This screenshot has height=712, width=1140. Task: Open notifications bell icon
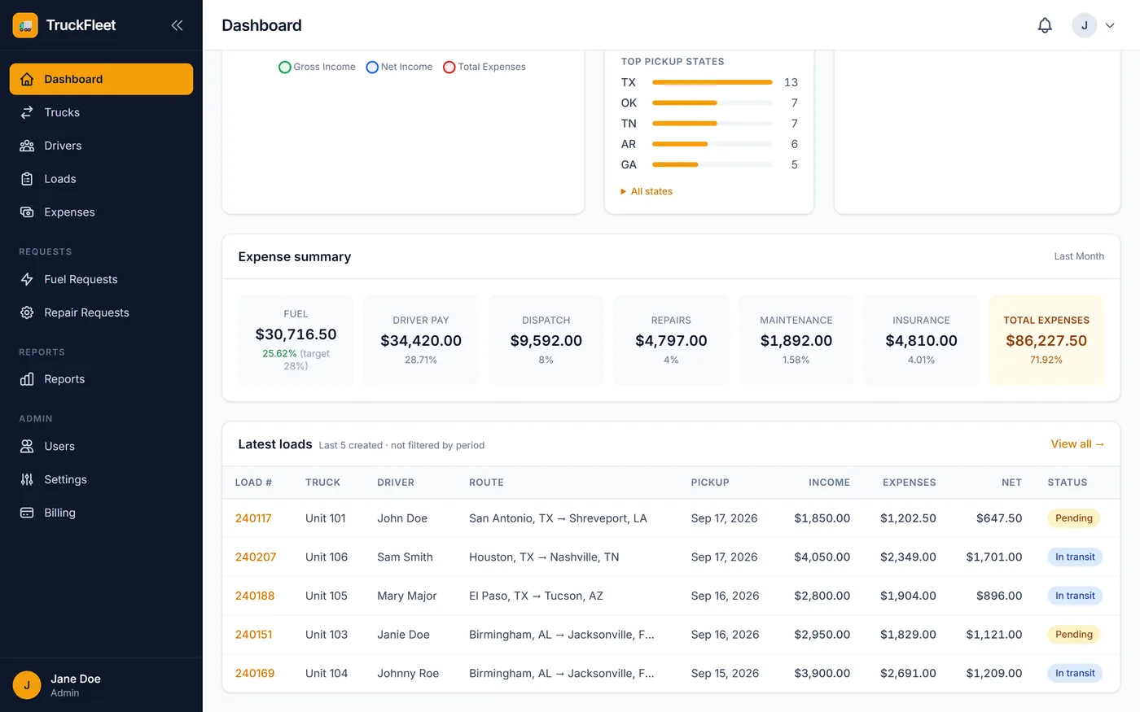[x=1045, y=25]
